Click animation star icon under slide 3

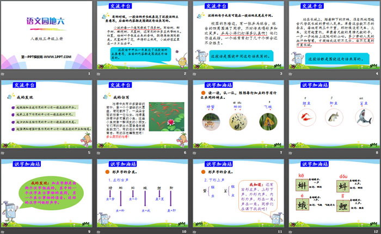pos(194,74)
